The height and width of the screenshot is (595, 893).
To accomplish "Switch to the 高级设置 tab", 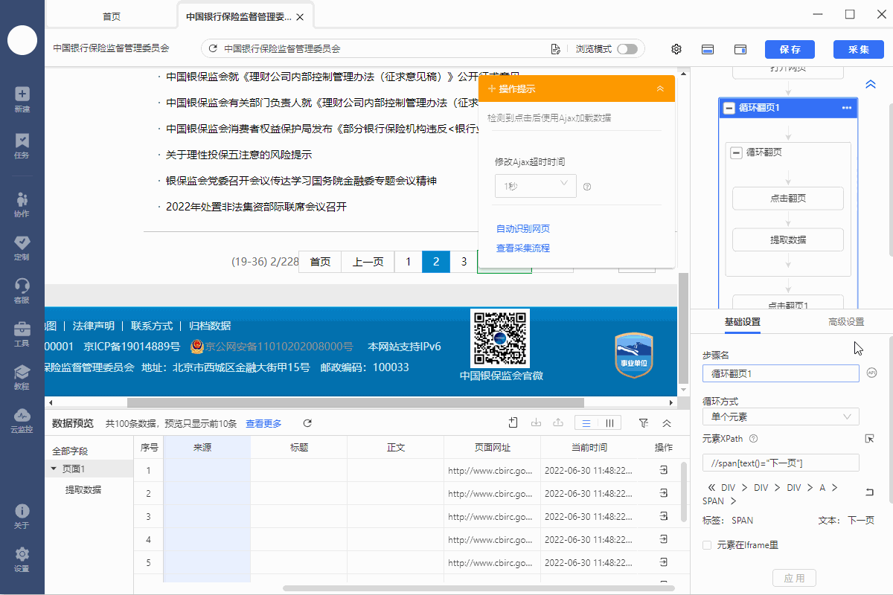I will [846, 322].
